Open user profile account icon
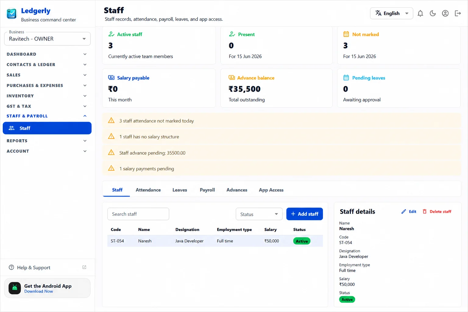 click(x=445, y=13)
